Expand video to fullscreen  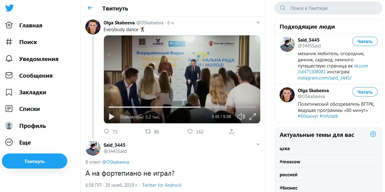click(252, 117)
